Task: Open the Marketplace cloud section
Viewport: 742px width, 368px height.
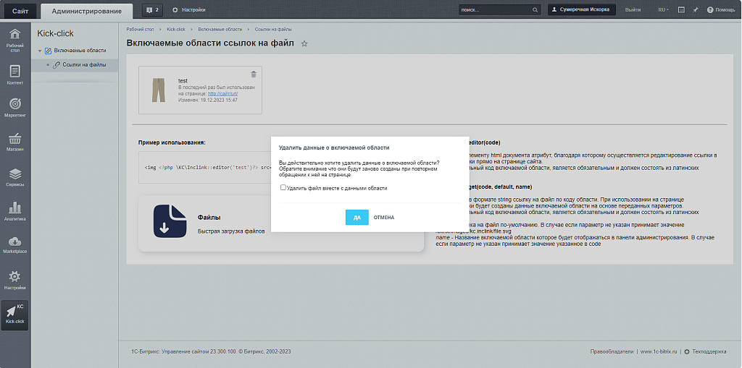Action: (x=15, y=244)
